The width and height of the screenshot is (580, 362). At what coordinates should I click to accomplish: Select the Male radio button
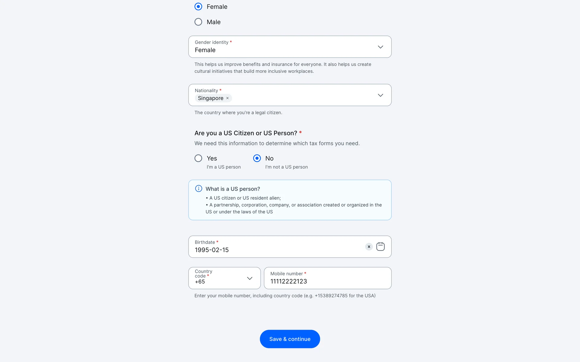pyautogui.click(x=198, y=22)
